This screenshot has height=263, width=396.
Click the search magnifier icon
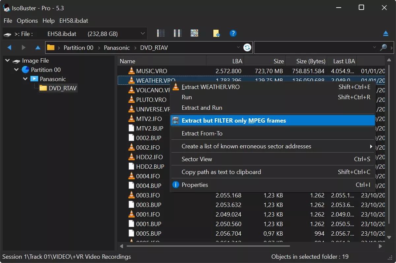coord(383,47)
